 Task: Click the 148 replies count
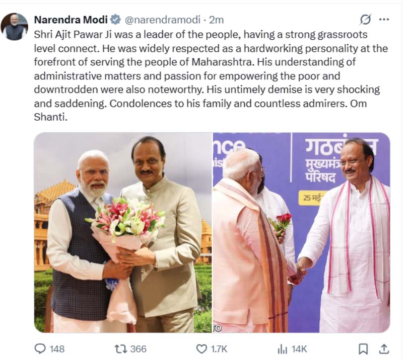(x=57, y=348)
